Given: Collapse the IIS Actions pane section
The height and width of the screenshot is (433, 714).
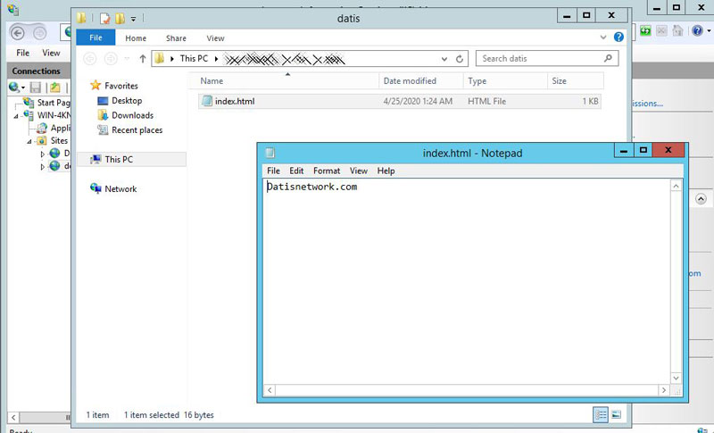Looking at the screenshot, I should (x=701, y=199).
